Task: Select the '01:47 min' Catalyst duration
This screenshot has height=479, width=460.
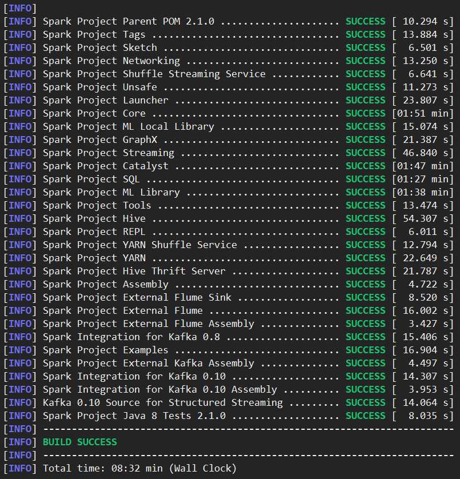Action: pos(423,166)
